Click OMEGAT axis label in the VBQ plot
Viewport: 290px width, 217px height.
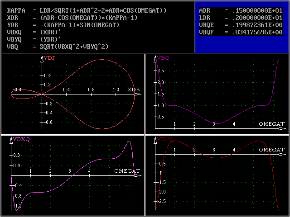[x=272, y=124]
